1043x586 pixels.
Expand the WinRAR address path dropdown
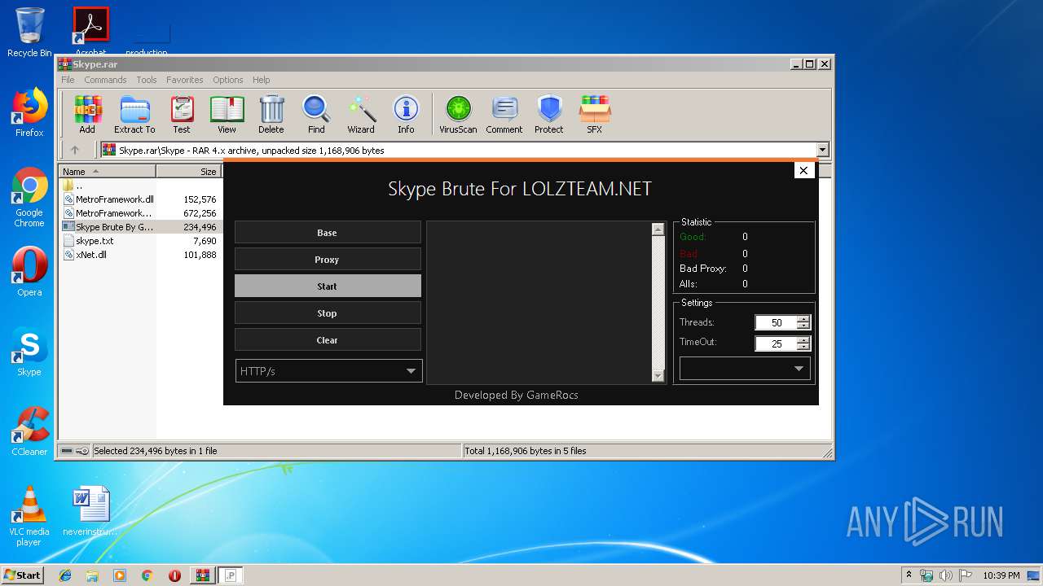(823, 150)
